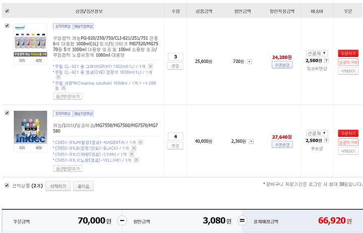Screen dimensions: 363x233
Task: Remove the C5050-01LB BLACK option
Action: click(x=134, y=148)
